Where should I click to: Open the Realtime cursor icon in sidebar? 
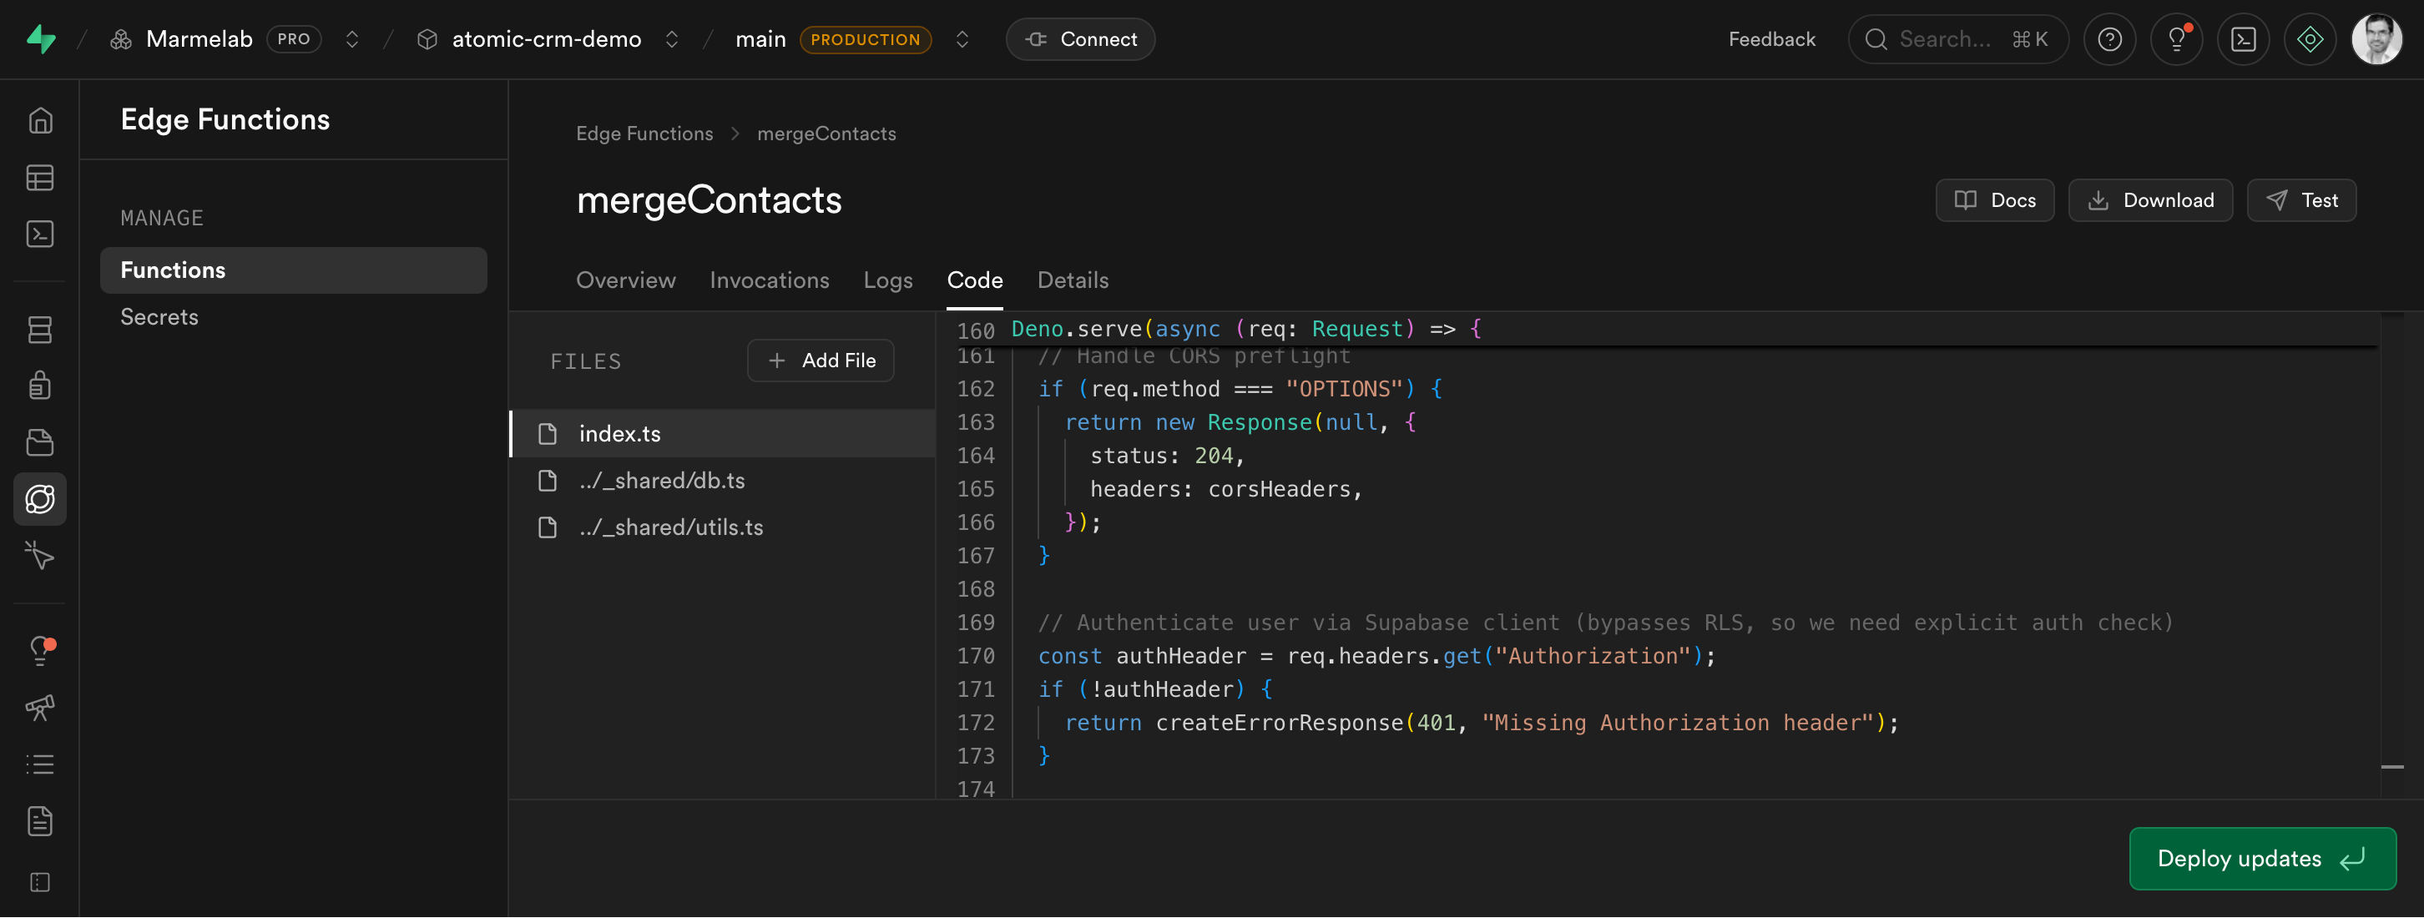pos(39,556)
